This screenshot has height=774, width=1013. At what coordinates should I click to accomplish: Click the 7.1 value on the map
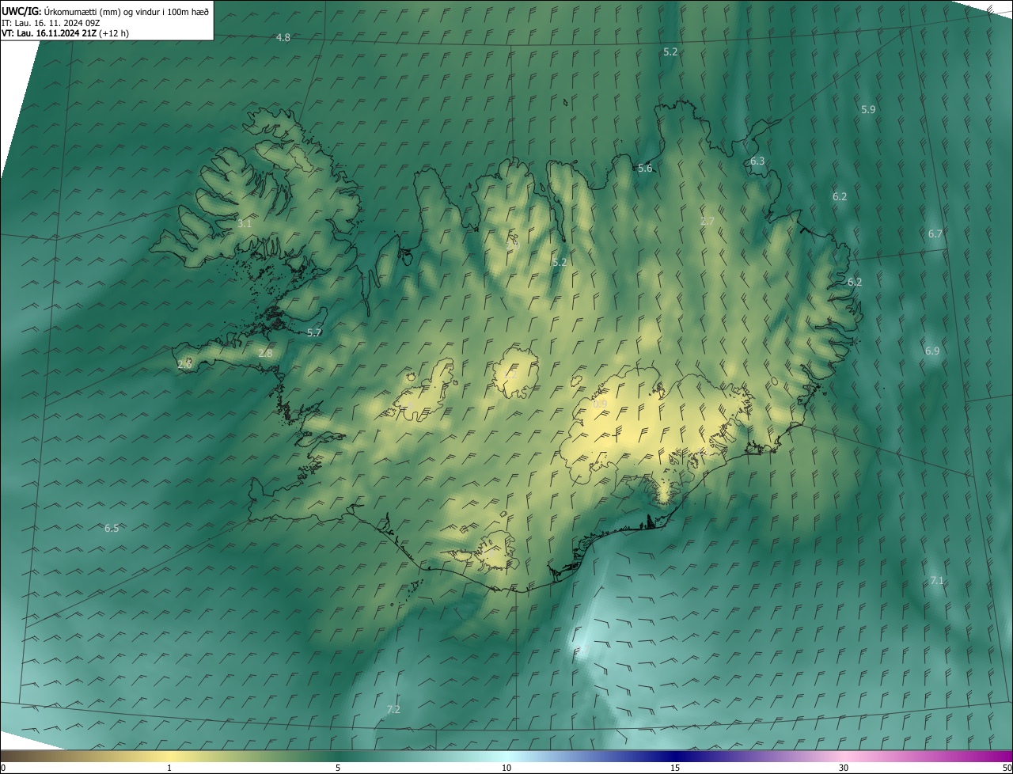(x=937, y=581)
